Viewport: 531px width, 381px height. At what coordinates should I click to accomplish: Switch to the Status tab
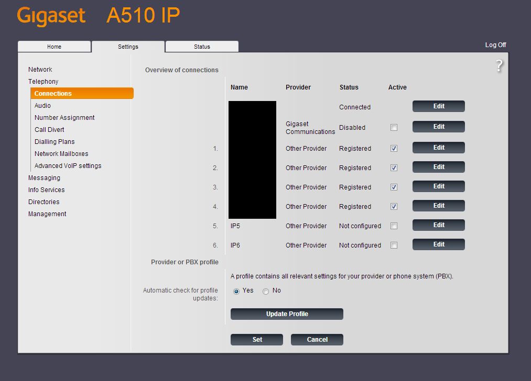pyautogui.click(x=202, y=47)
